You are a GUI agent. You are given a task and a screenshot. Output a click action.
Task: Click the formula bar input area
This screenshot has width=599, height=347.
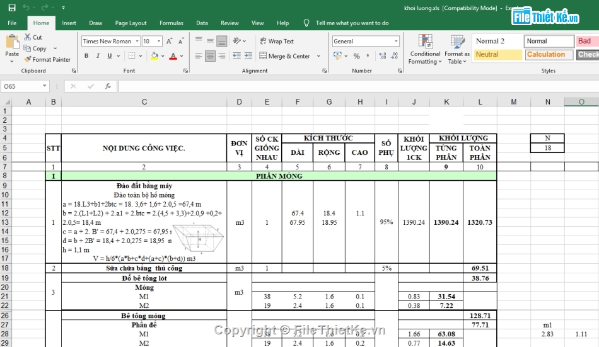(x=358, y=86)
